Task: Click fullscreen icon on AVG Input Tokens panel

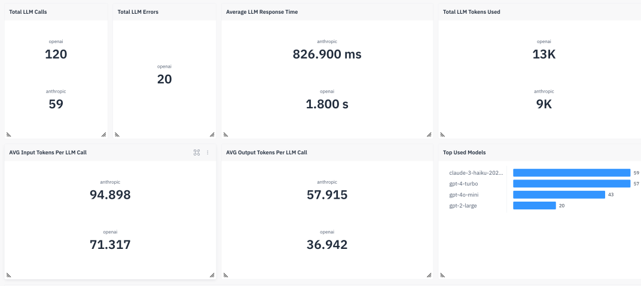Action: [197, 153]
